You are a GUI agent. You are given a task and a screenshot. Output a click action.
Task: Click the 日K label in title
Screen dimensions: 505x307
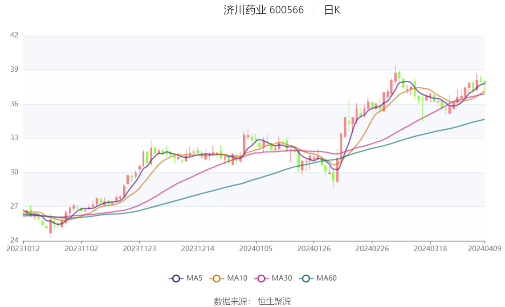pyautogui.click(x=332, y=10)
